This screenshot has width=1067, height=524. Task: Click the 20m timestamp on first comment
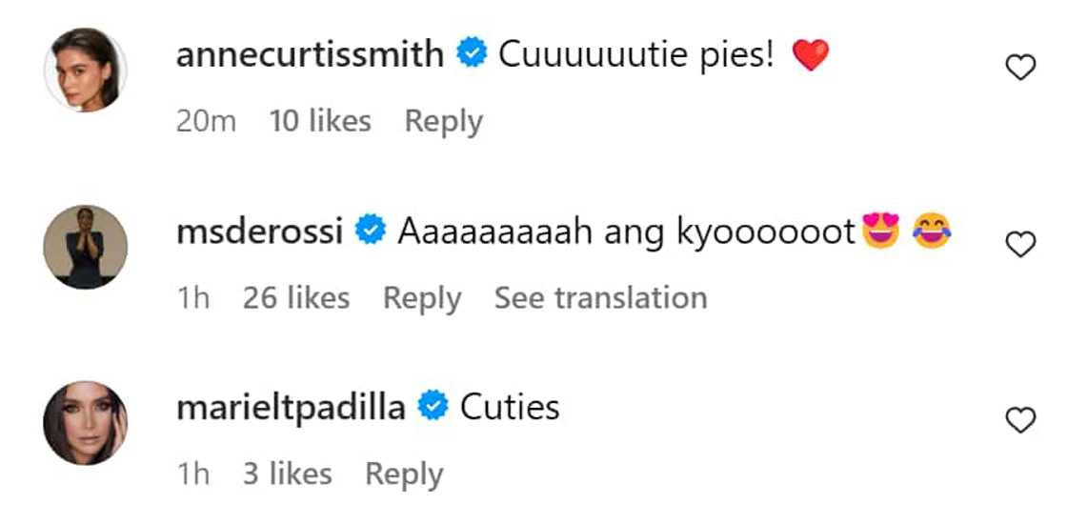(x=206, y=122)
